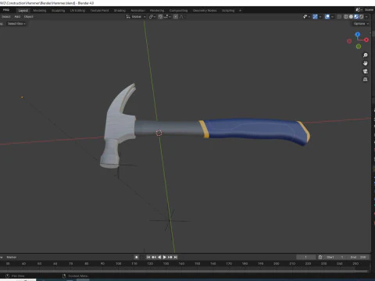This screenshot has height=281, width=375.
Task: Open the Select Box drag dropdown
Action: coord(16,23)
